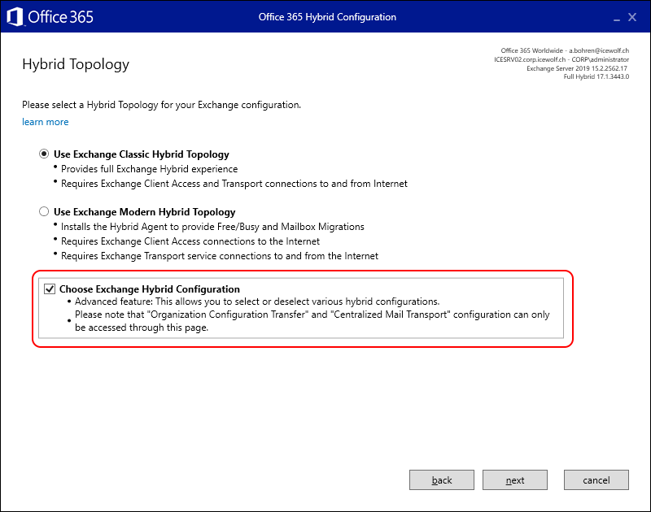
Task: Click the back button
Action: (x=442, y=480)
